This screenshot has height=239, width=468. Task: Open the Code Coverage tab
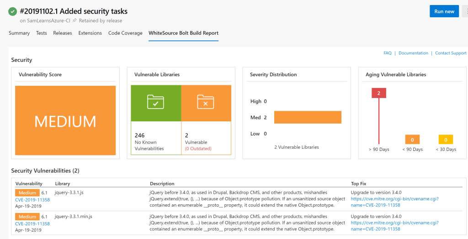coord(125,33)
